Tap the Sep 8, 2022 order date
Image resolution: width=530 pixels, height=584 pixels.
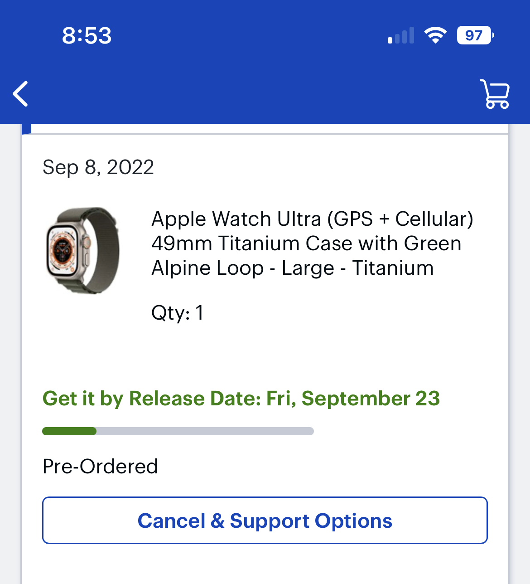(98, 167)
